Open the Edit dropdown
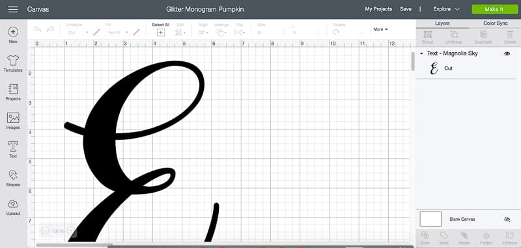The height and width of the screenshot is (248, 521). tap(180, 33)
